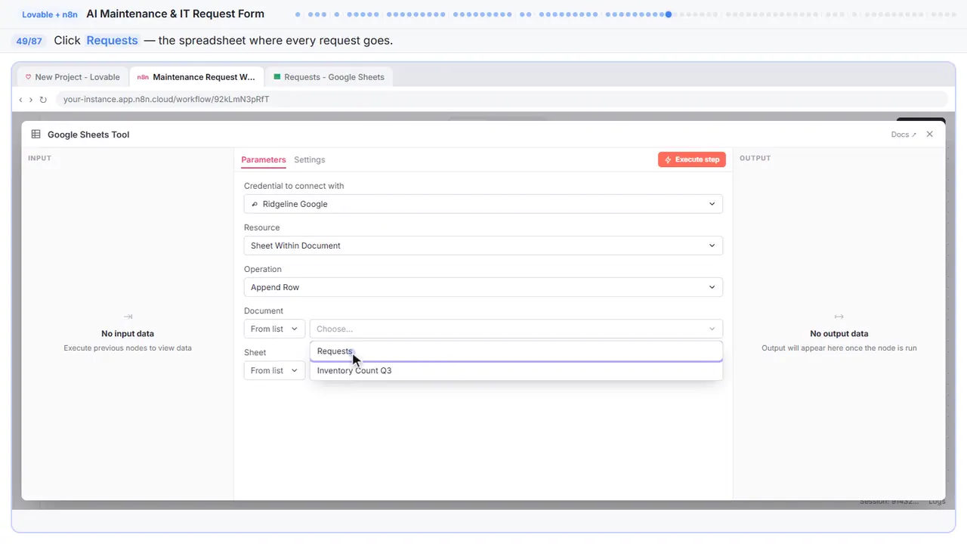Open the Append Row operation dropdown
The image size is (967, 544).
[x=483, y=287]
